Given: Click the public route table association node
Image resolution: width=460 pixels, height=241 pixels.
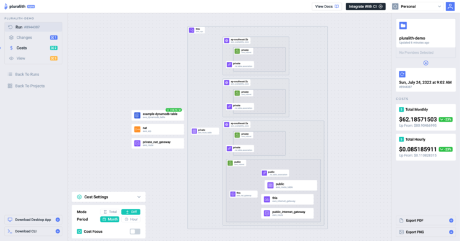Looking at the screenshot, I should click(x=275, y=173).
